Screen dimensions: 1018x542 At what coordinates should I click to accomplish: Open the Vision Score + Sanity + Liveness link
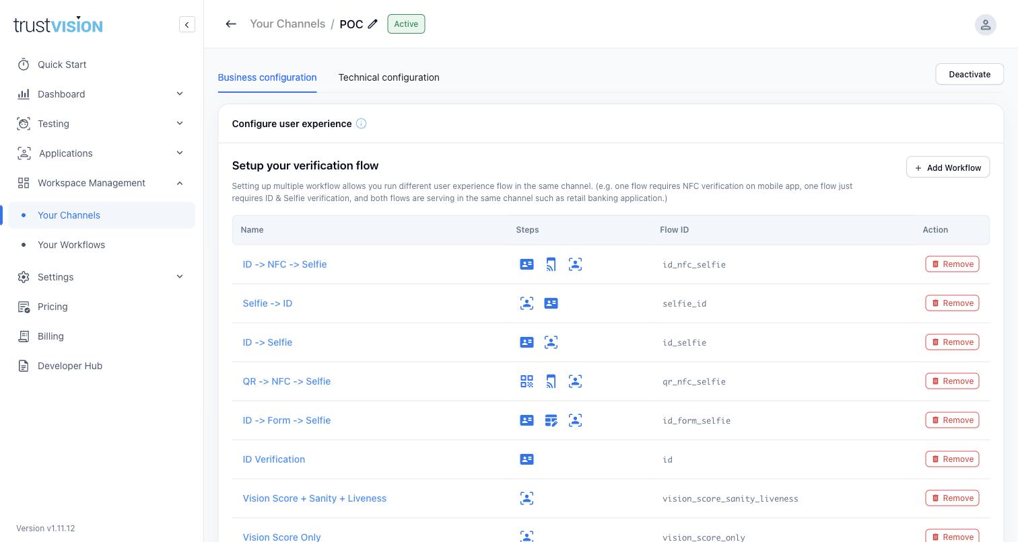pos(314,498)
